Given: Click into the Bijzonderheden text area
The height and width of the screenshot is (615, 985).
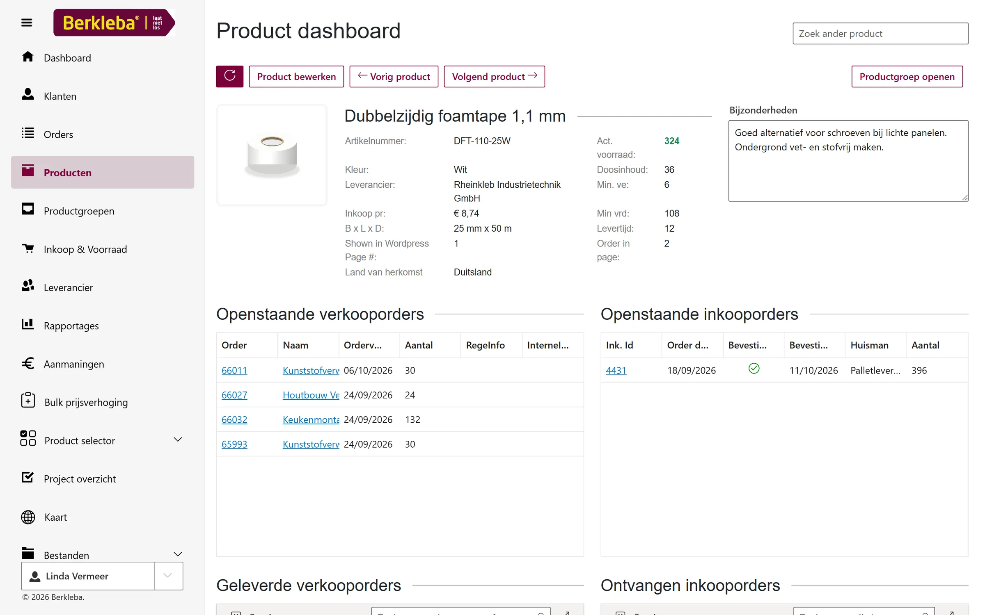Looking at the screenshot, I should pyautogui.click(x=848, y=161).
